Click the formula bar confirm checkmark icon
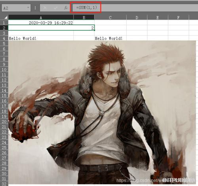The height and width of the screenshot is (186, 198). [55, 8]
